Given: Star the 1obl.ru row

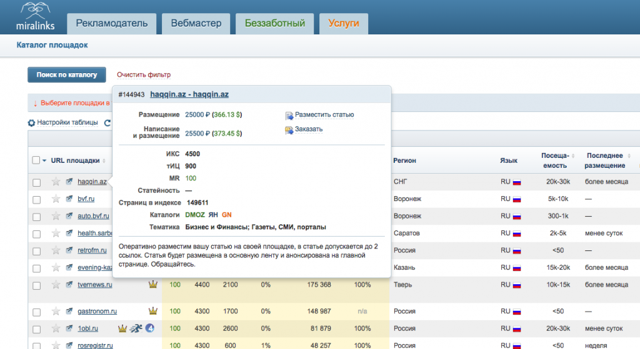Looking at the screenshot, I should point(56,328).
